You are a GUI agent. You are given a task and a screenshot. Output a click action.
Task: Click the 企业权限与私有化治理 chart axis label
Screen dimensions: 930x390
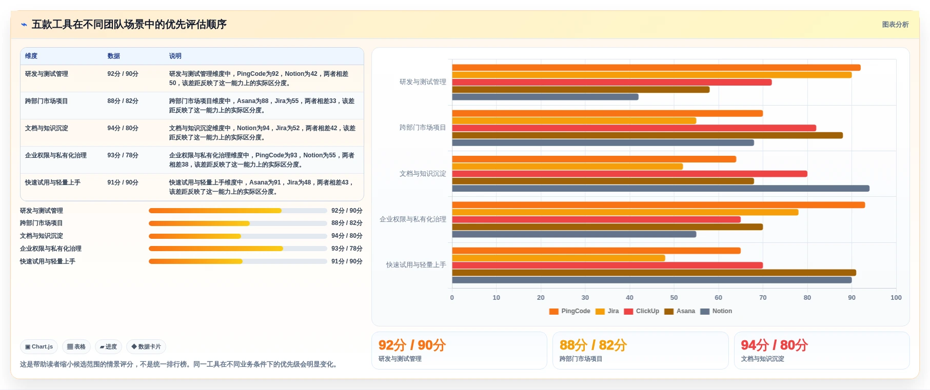click(x=413, y=219)
